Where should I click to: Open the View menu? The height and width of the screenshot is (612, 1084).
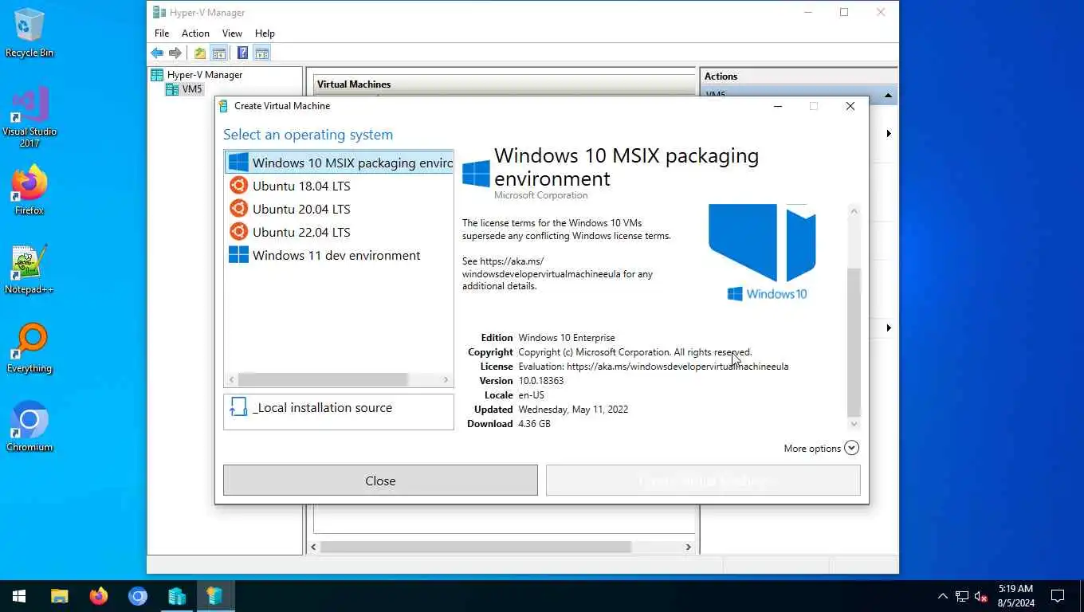(x=232, y=33)
